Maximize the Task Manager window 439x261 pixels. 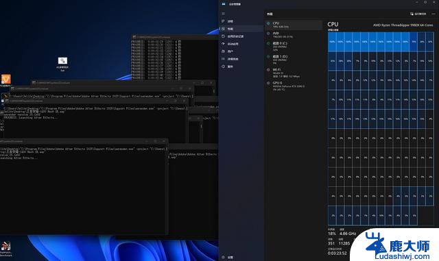point(425,2)
